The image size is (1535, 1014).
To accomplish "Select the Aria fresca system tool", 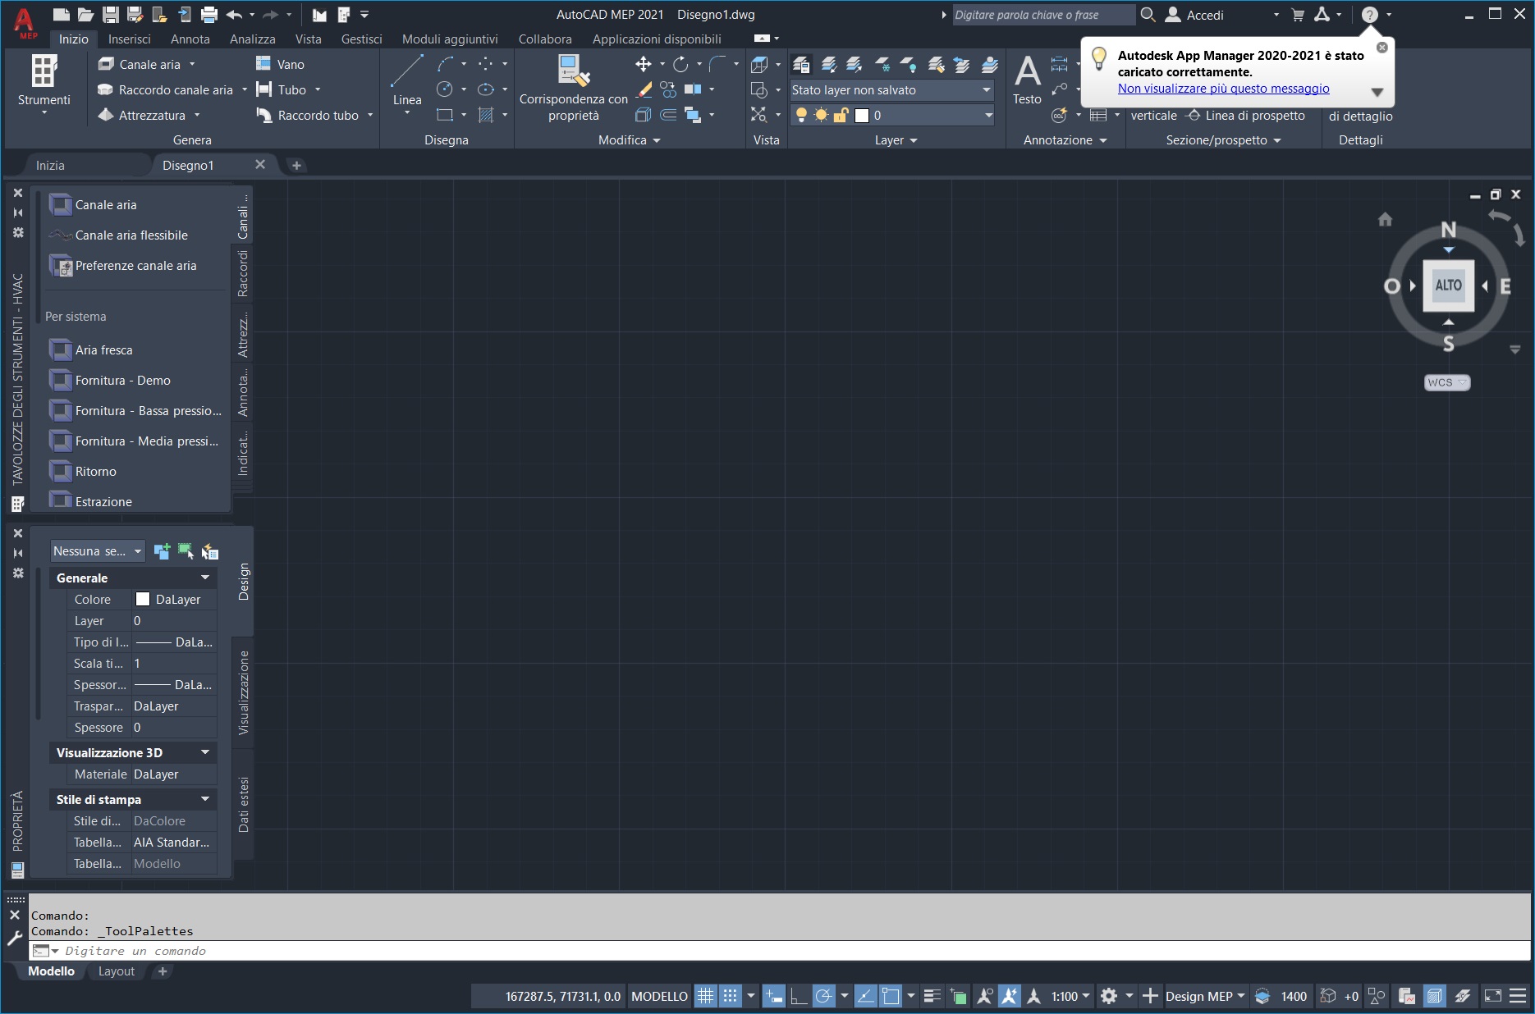I will pos(91,350).
